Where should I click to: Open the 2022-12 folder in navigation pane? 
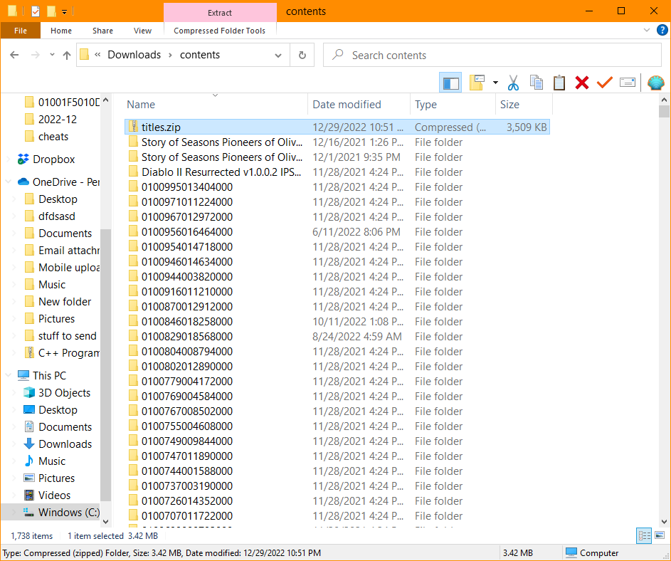[x=58, y=120]
